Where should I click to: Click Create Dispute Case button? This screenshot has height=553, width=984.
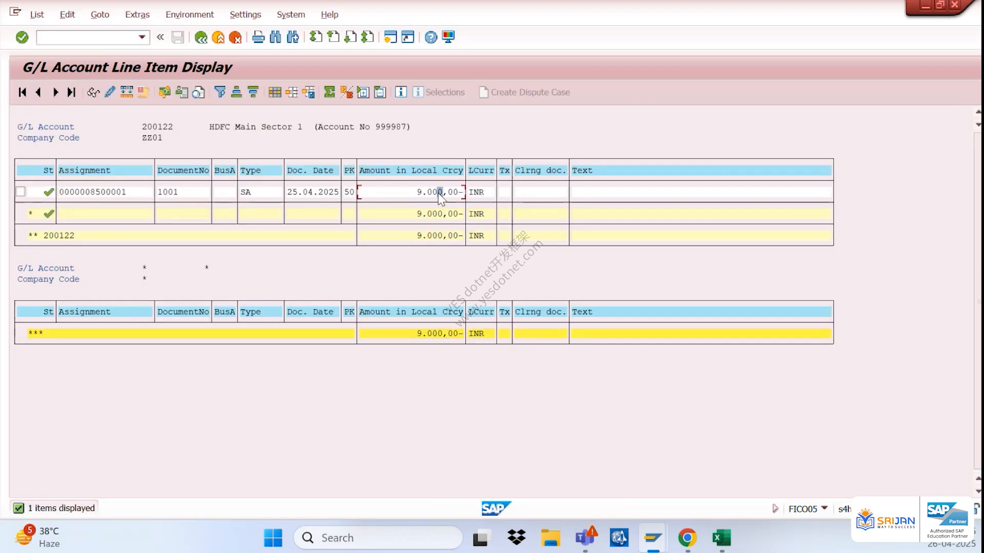point(525,92)
